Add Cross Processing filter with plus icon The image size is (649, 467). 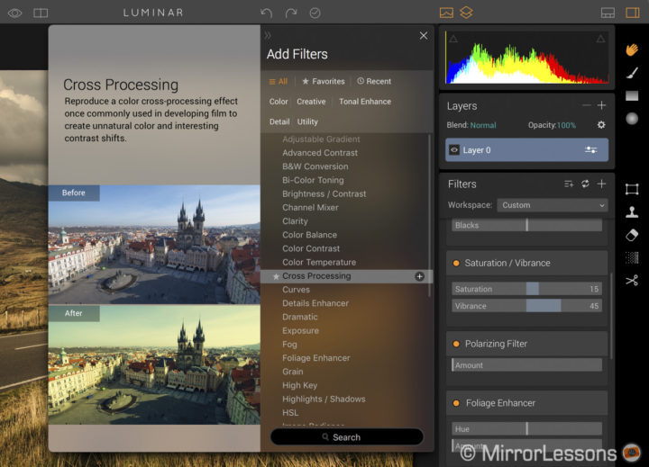(x=419, y=276)
